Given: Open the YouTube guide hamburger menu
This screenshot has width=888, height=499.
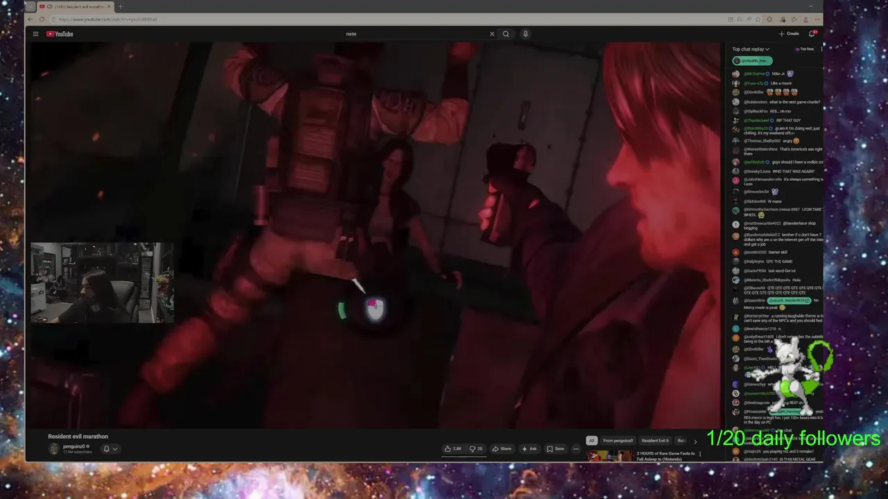Looking at the screenshot, I should (35, 34).
